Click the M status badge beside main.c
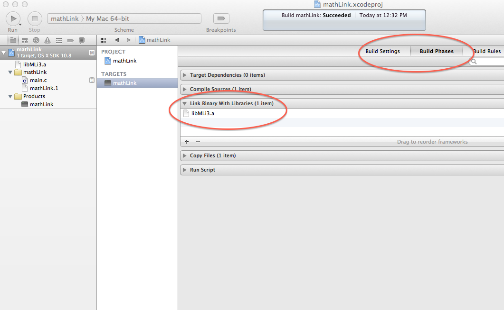504x310 pixels. 92,80
